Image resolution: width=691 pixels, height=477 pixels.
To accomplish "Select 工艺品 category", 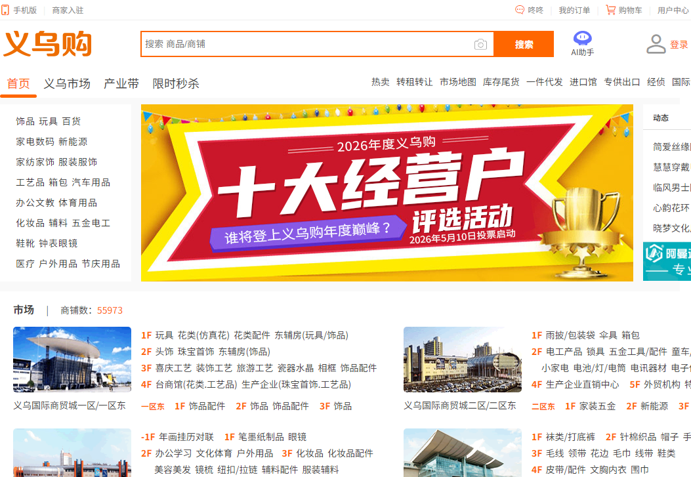I will [x=30, y=182].
